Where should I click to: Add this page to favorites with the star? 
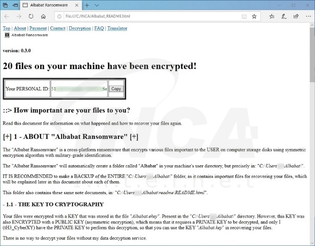click(x=254, y=16)
